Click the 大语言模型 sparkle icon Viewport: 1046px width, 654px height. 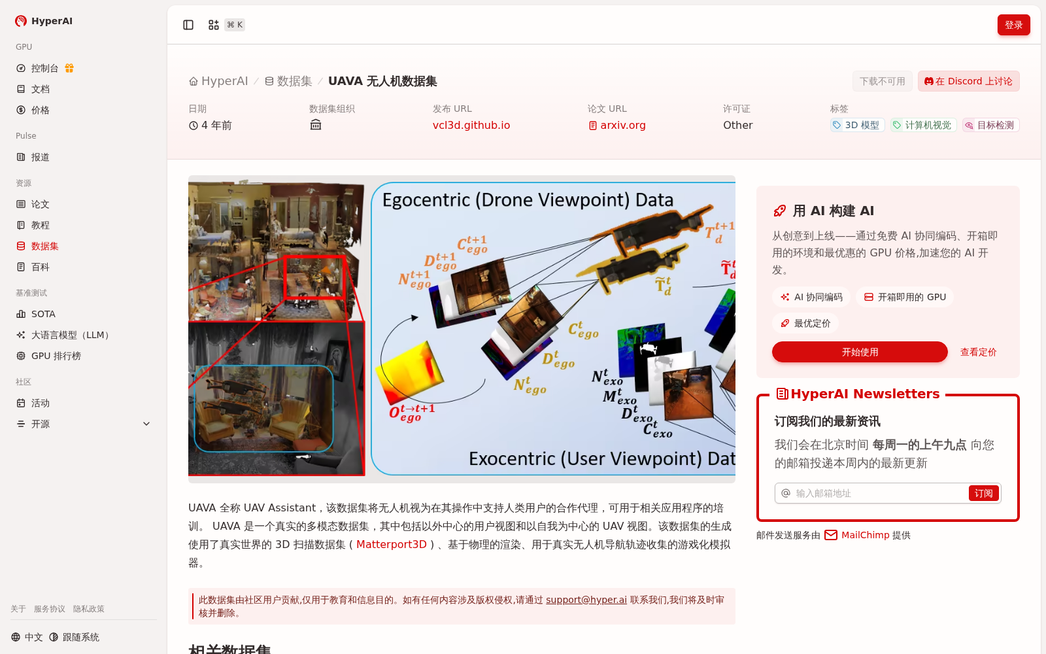click(x=21, y=335)
